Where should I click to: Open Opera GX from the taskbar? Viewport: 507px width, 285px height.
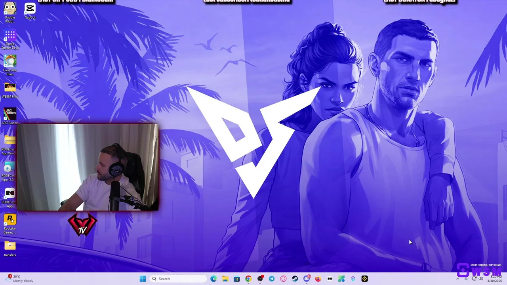pyautogui.click(x=283, y=279)
